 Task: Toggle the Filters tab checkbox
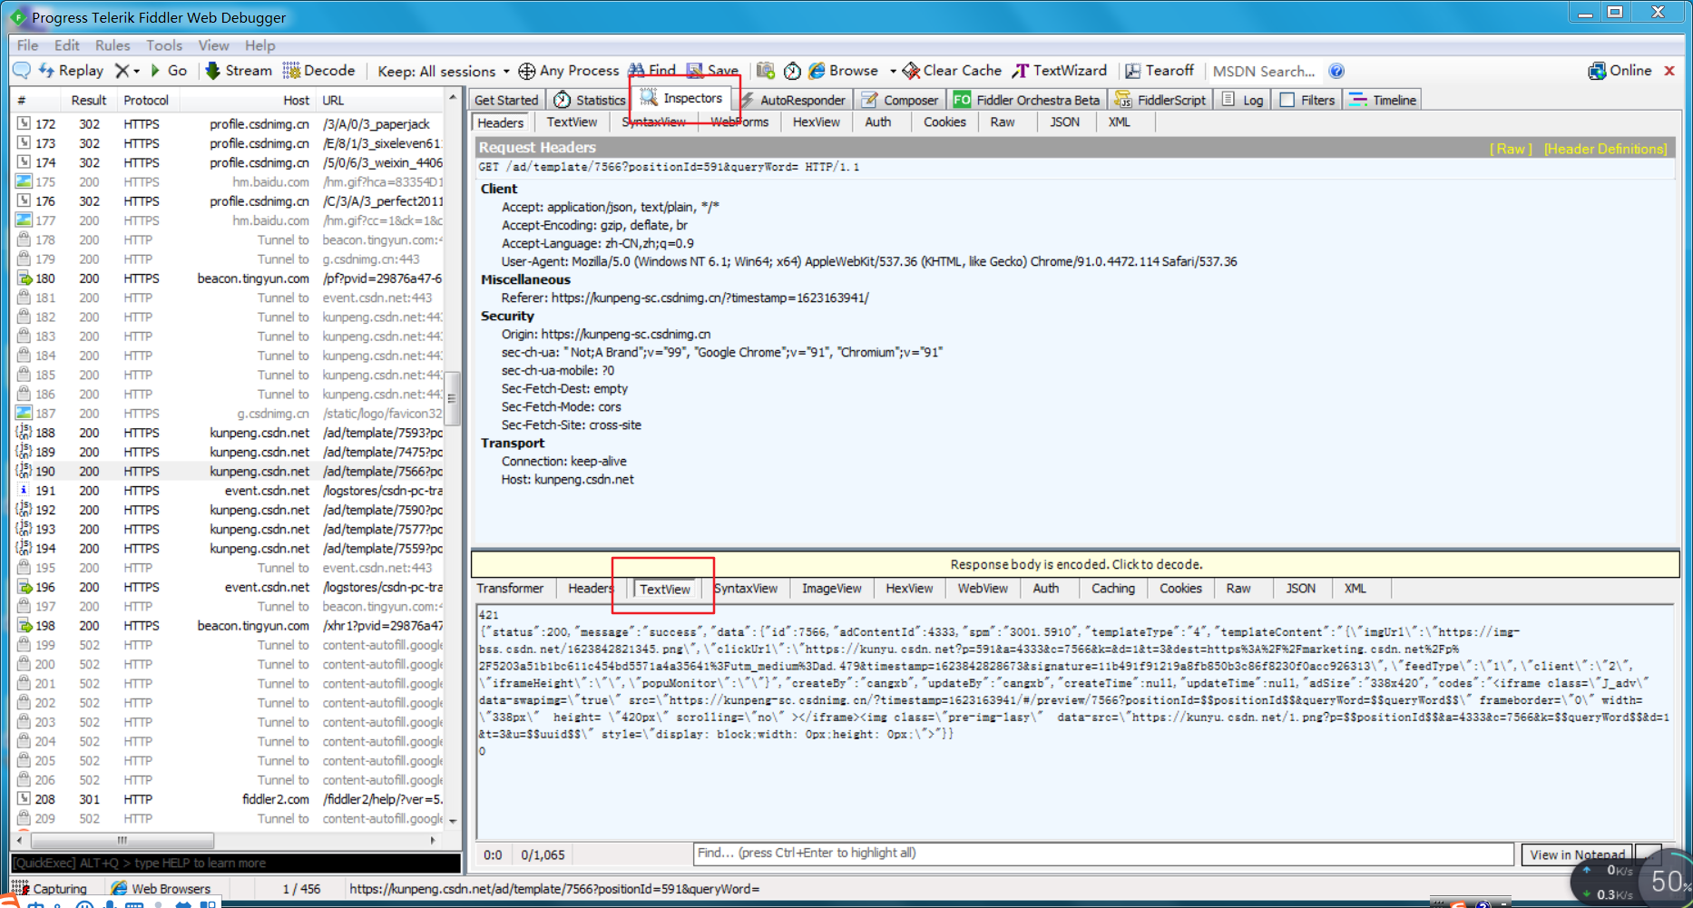pyautogui.click(x=1287, y=100)
